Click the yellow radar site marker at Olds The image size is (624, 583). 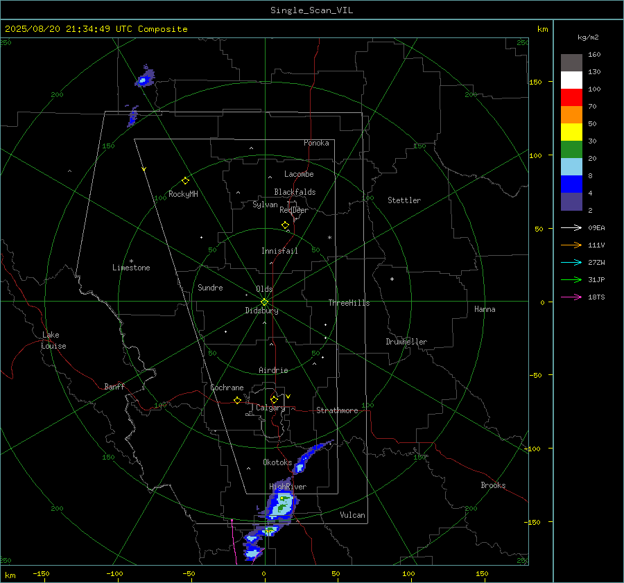[x=264, y=302]
